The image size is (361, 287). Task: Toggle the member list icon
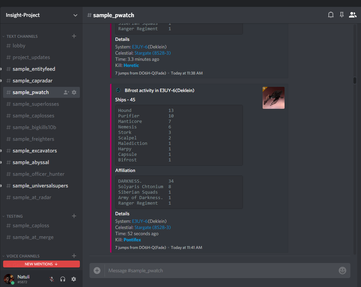pos(352,15)
